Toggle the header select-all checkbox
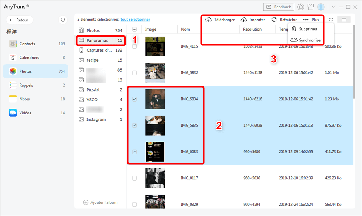This screenshot has height=216, width=362. point(134,29)
